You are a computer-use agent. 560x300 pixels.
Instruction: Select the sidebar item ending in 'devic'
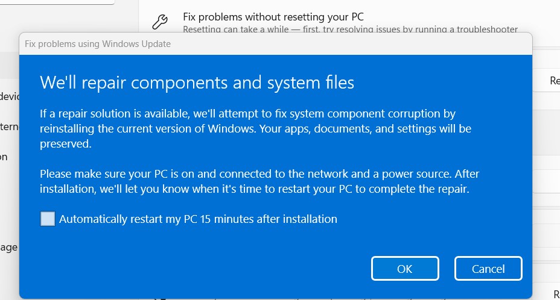tap(9, 96)
